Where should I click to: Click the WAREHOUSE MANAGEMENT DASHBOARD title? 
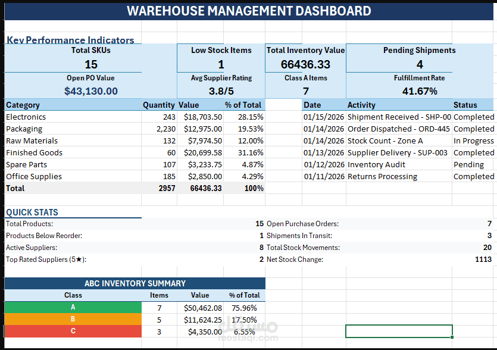tap(249, 10)
